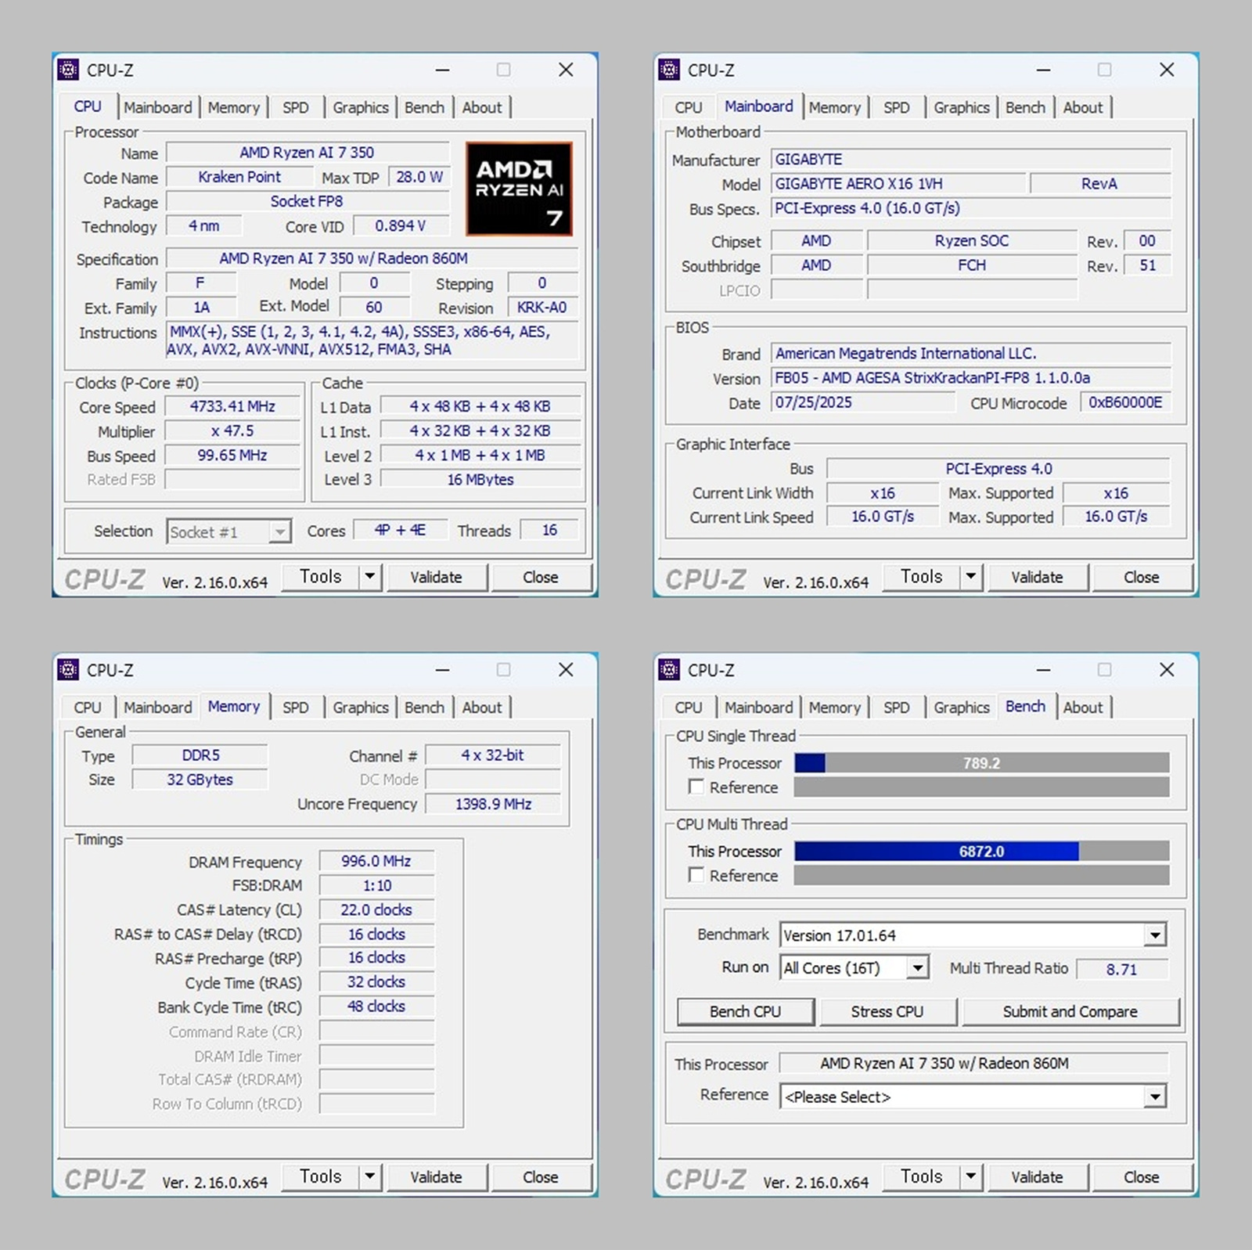Screen dimensions: 1252x1250
Task: Click Validate in the CPU window
Action: 437,578
